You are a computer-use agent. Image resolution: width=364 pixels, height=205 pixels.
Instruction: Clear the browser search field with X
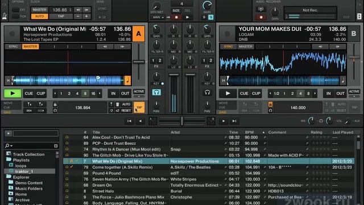[x=56, y=146]
